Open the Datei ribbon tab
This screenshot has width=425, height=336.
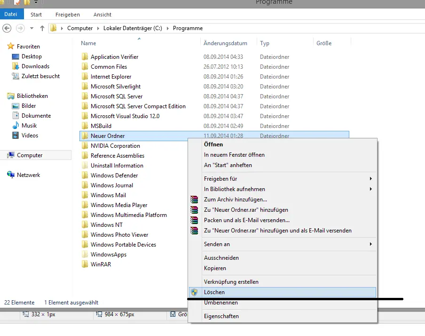point(11,15)
